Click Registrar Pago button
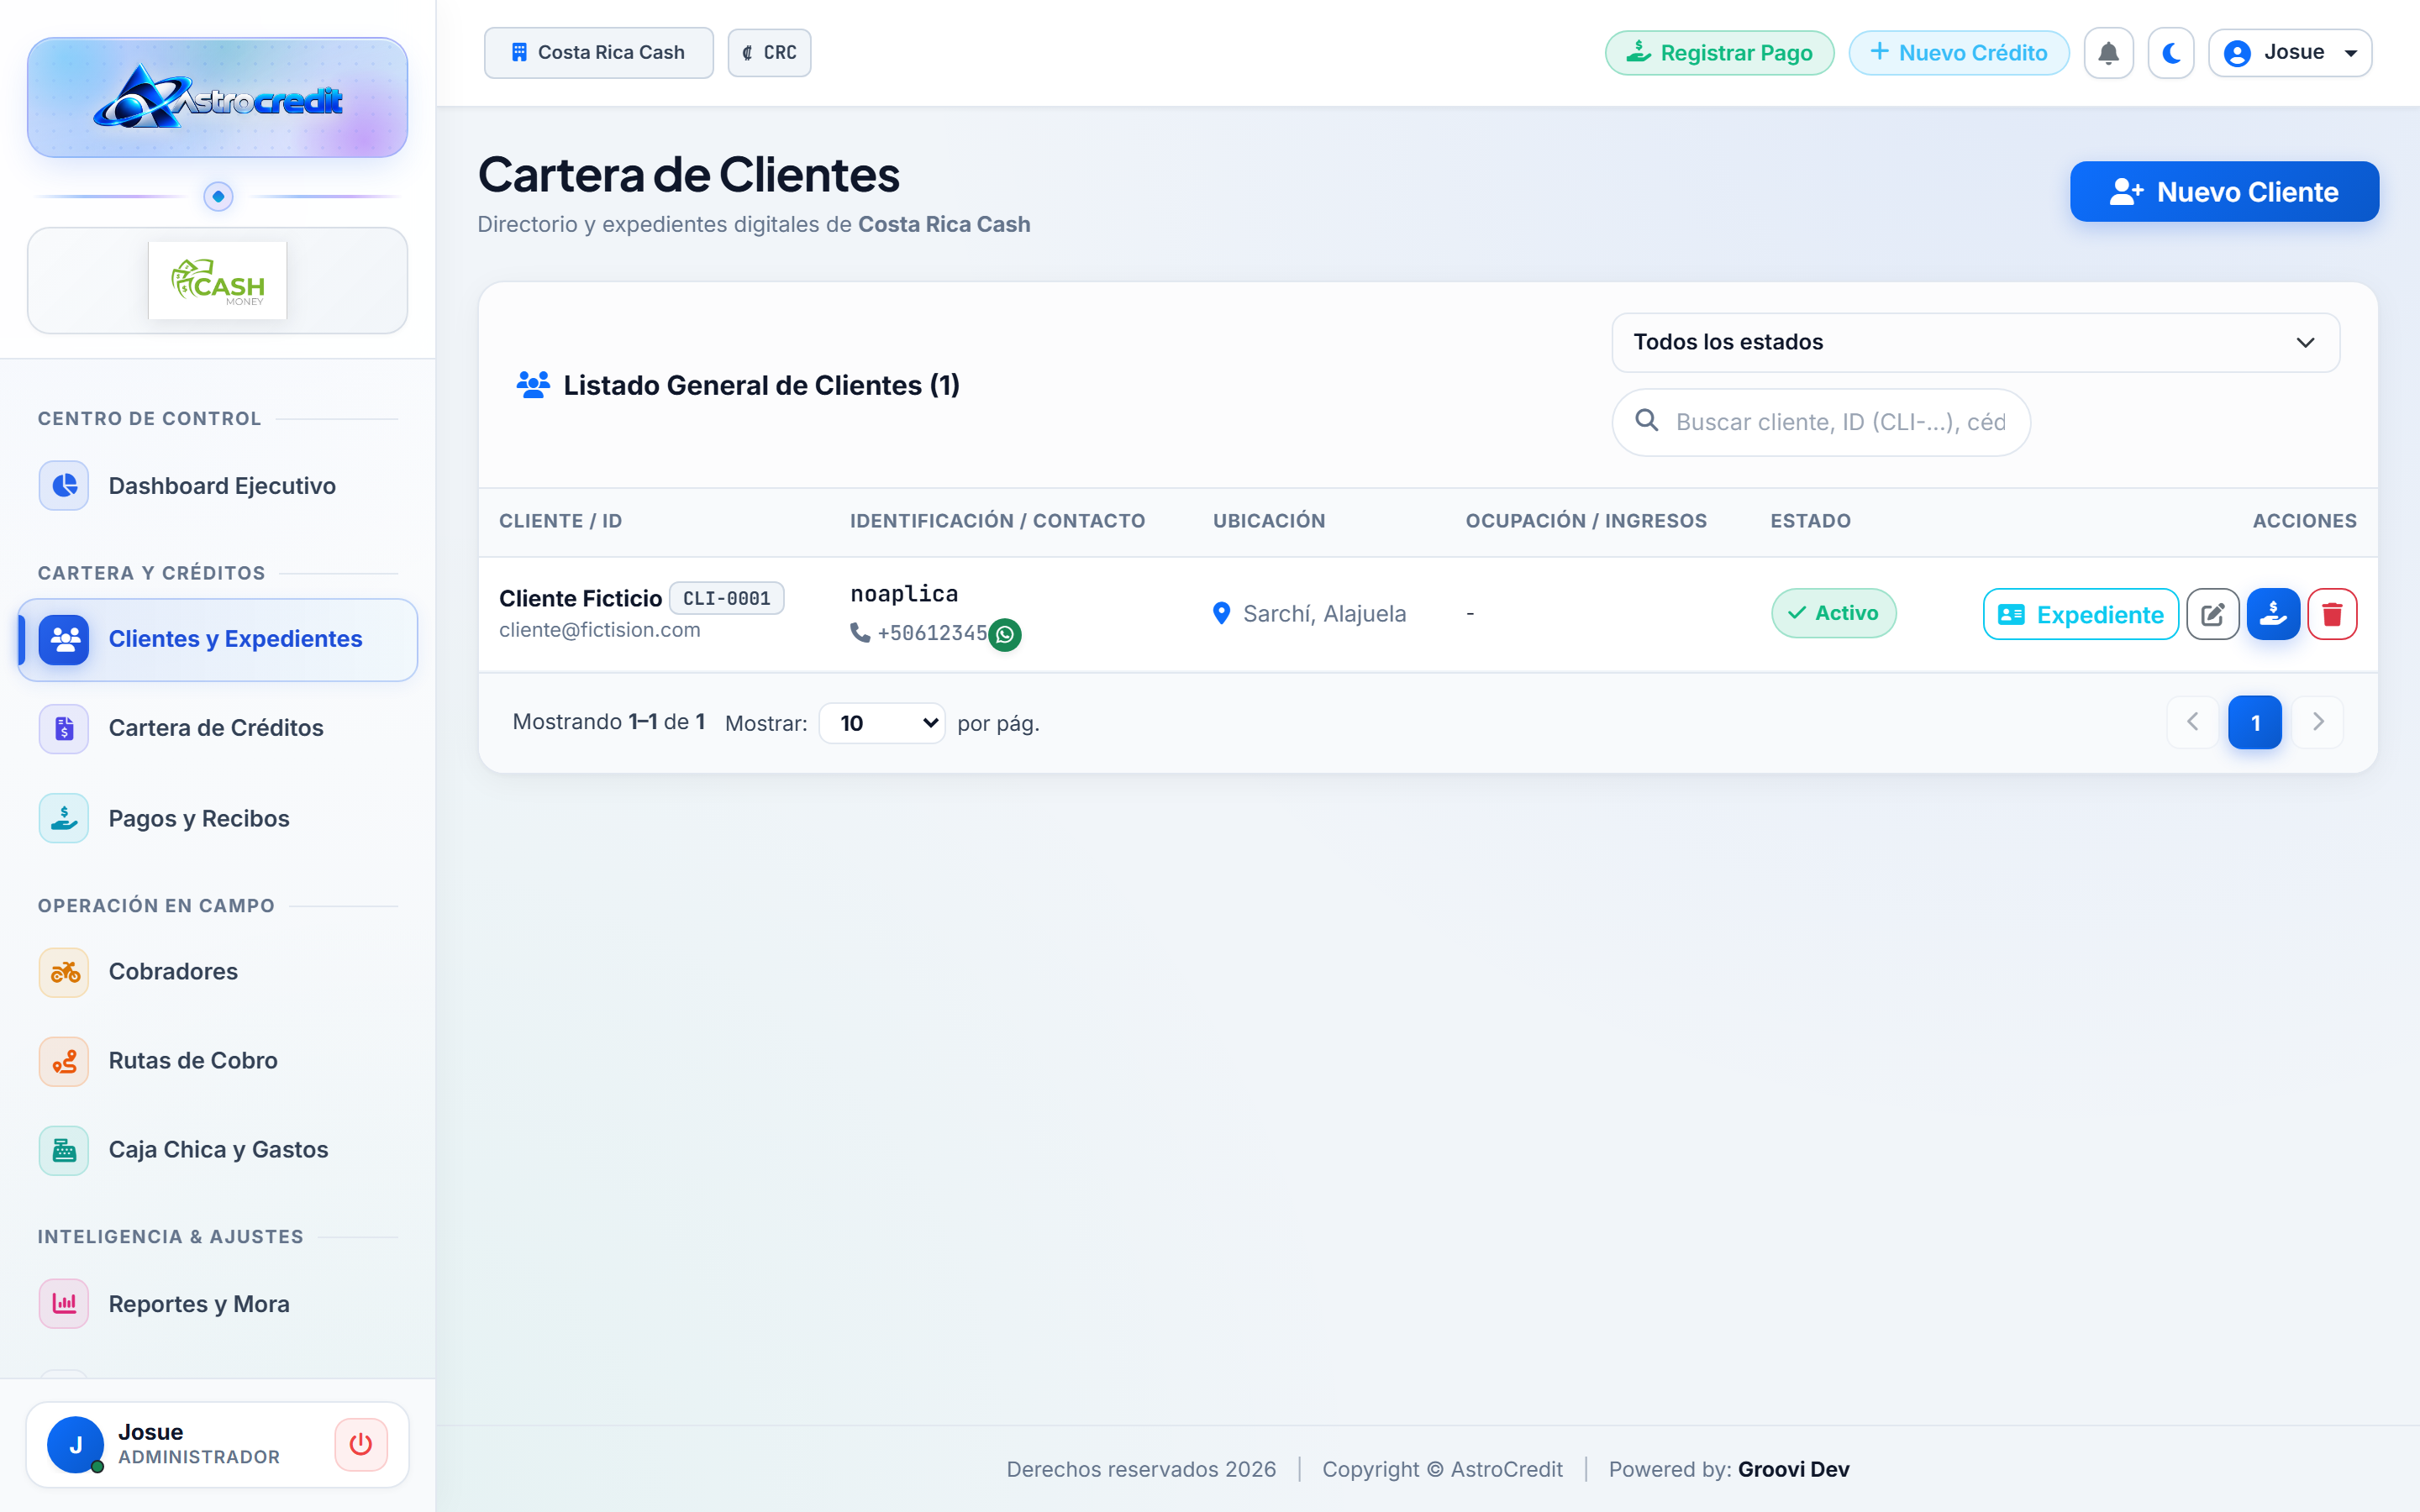Screen dimensions: 2420x1512 click(x=1719, y=53)
